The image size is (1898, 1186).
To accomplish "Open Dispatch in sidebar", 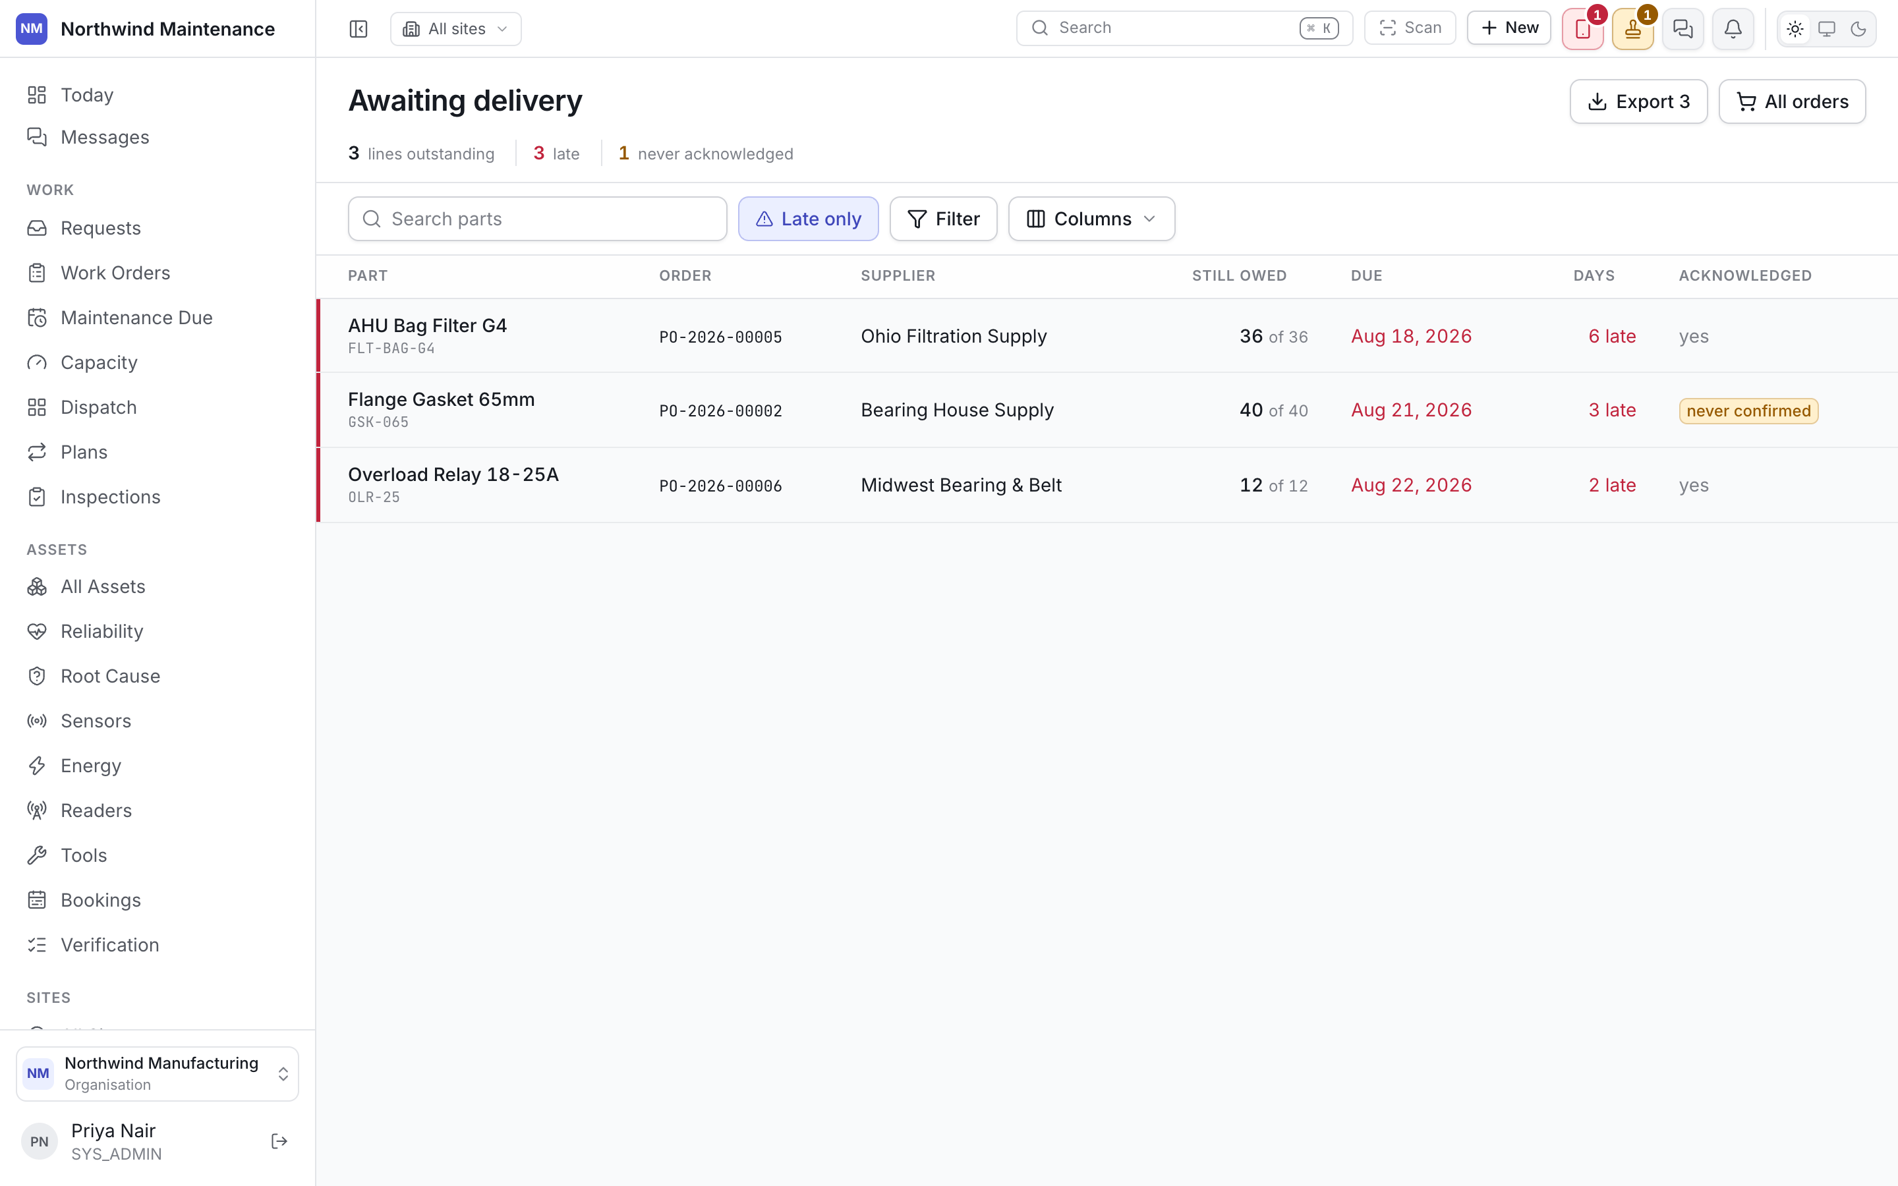I will [x=158, y=407].
